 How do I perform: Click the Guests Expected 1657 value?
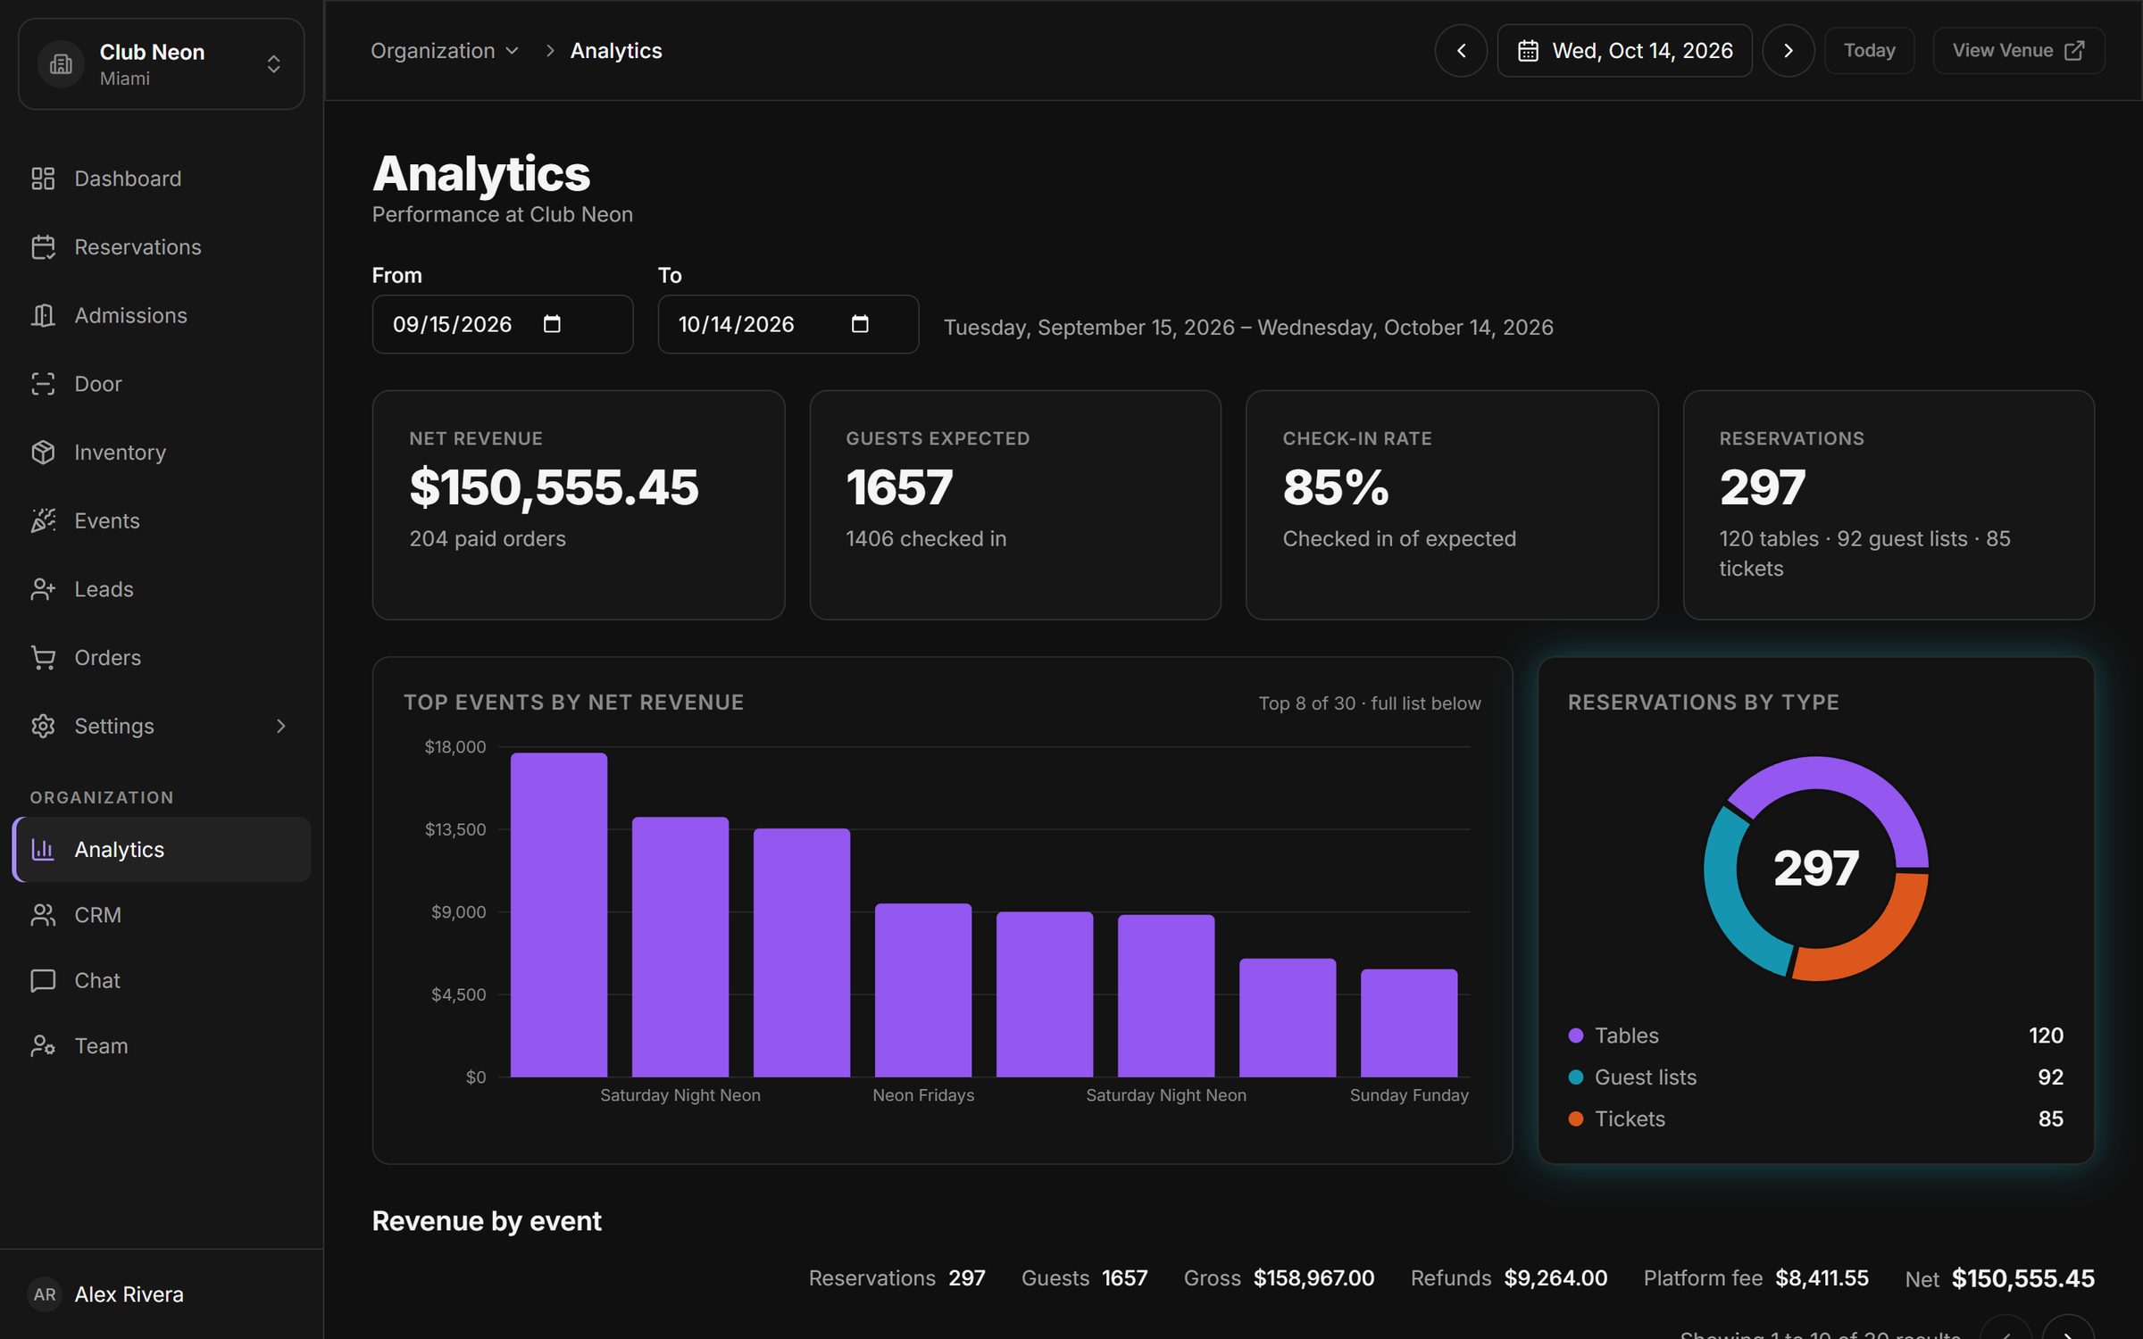coord(899,488)
